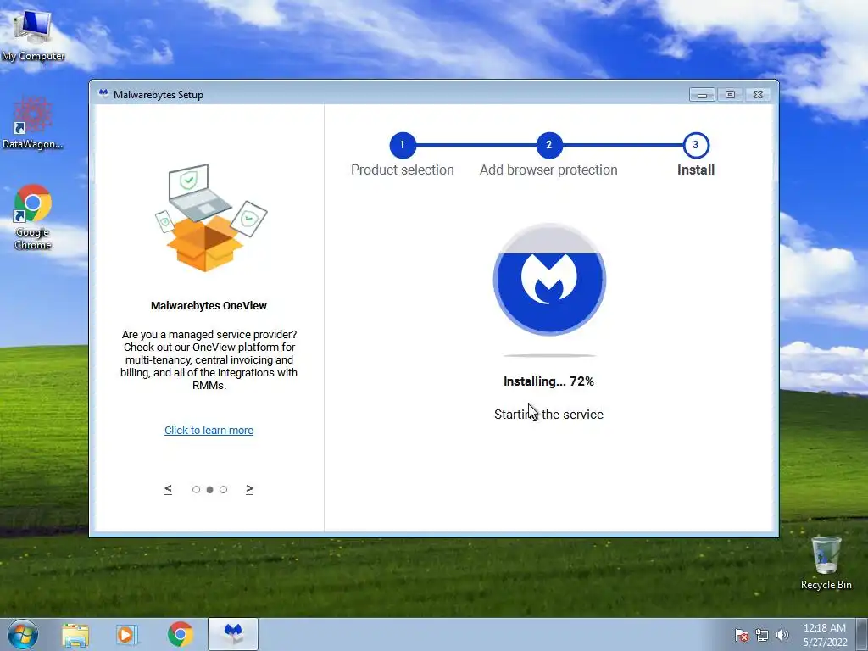Click the Install step label
868x651 pixels.
pyautogui.click(x=696, y=170)
